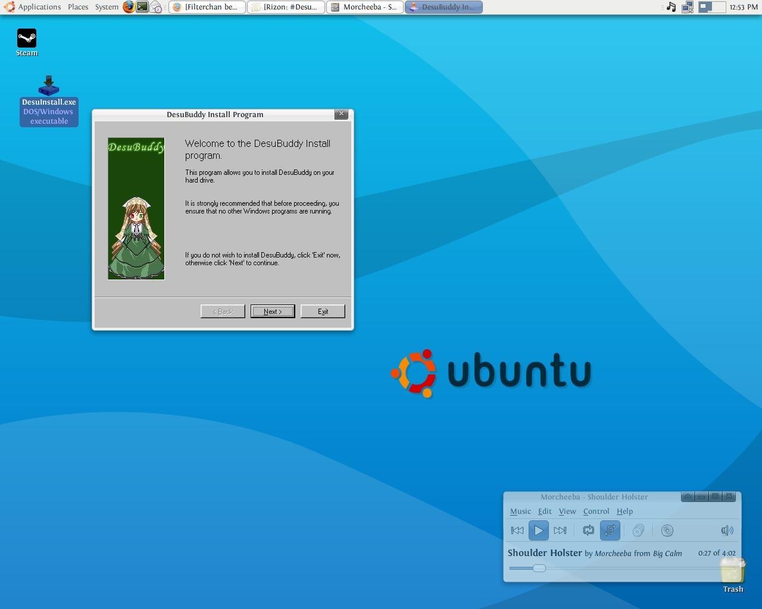Select the Steam desktop icon
Screen dimensions: 762x609
[27, 39]
